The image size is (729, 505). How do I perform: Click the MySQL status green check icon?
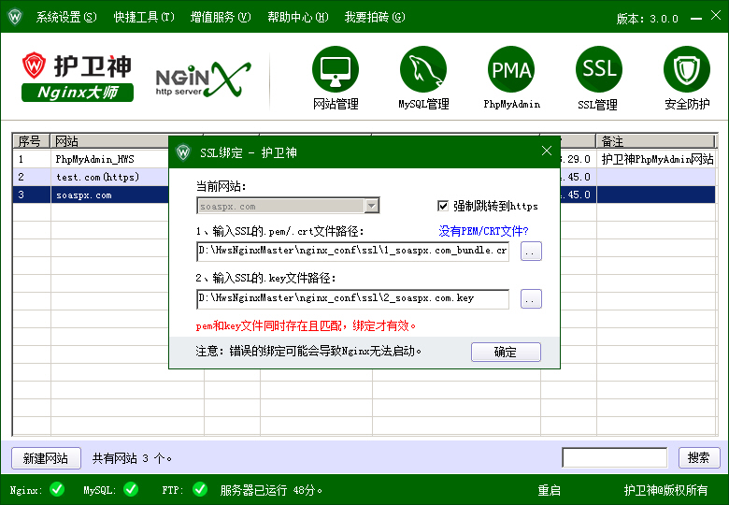tap(131, 489)
